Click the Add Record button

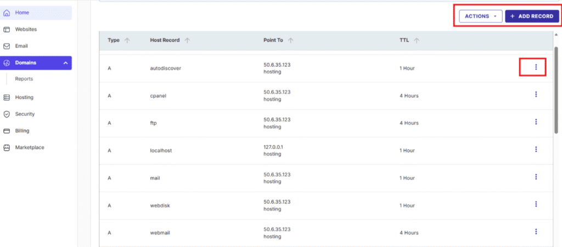pos(531,16)
